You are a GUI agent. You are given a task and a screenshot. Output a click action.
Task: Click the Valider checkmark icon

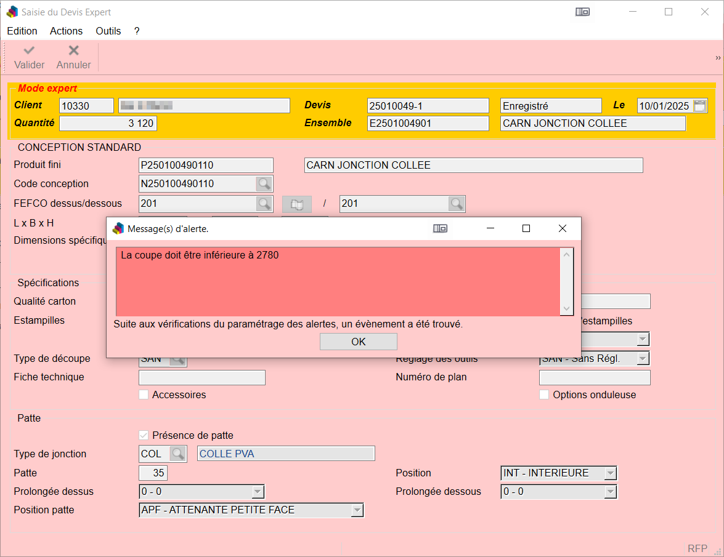[29, 50]
